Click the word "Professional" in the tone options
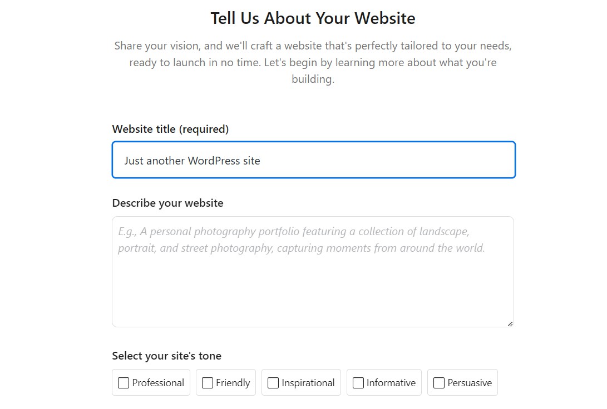607x409 pixels. 158,383
